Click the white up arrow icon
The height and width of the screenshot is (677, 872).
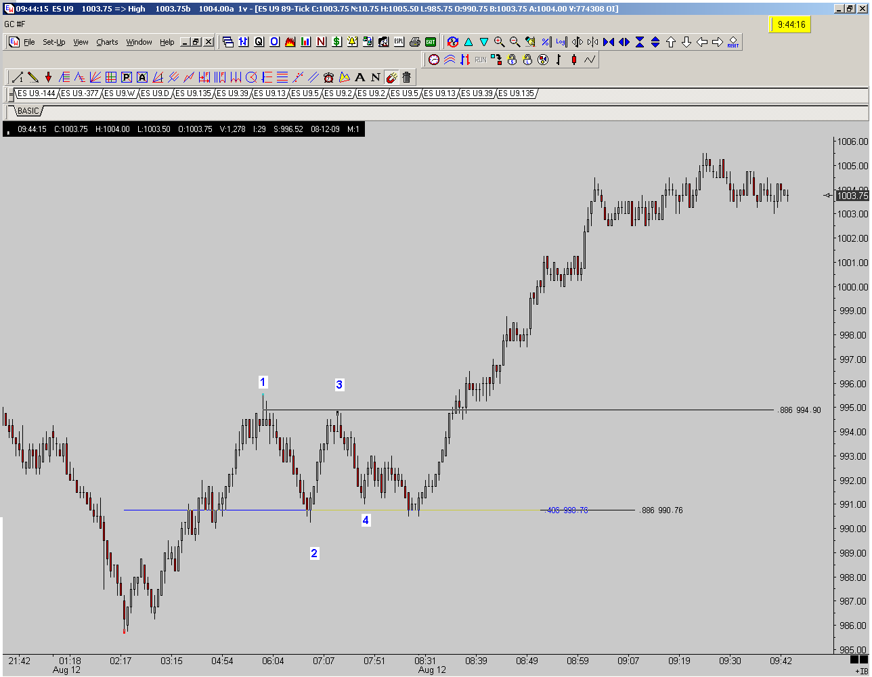tap(671, 42)
